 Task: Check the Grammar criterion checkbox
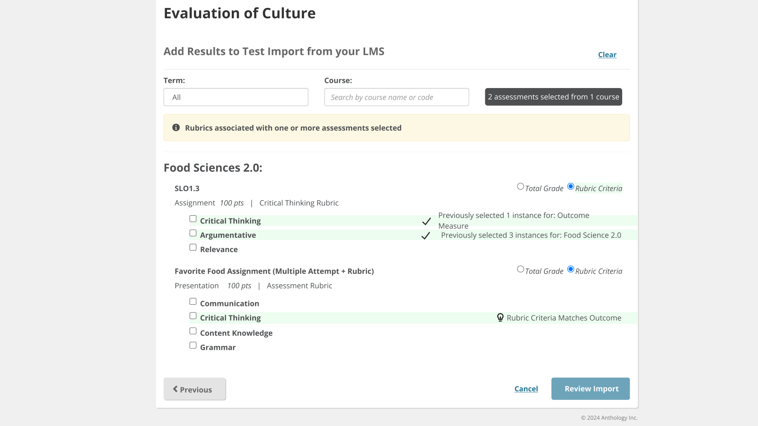tap(193, 345)
